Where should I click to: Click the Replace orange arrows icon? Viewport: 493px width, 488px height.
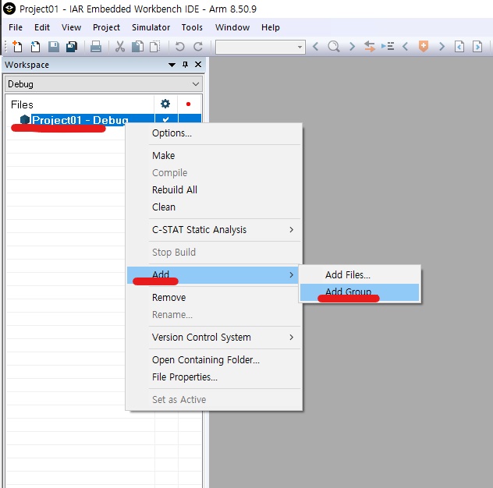[x=370, y=47]
